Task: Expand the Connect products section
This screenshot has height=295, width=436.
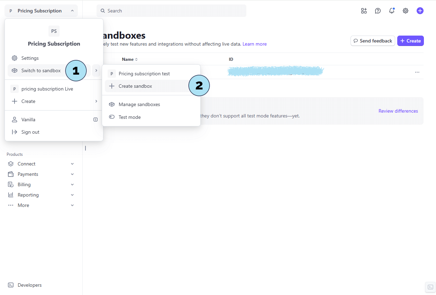Action: coord(72,164)
